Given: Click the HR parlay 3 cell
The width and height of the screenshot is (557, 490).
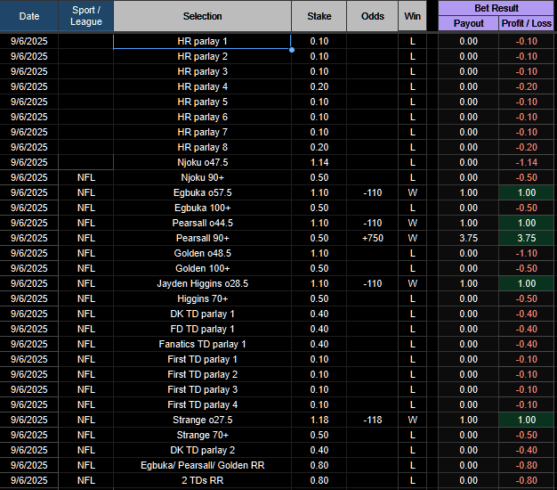Looking at the screenshot, I should (203, 71).
